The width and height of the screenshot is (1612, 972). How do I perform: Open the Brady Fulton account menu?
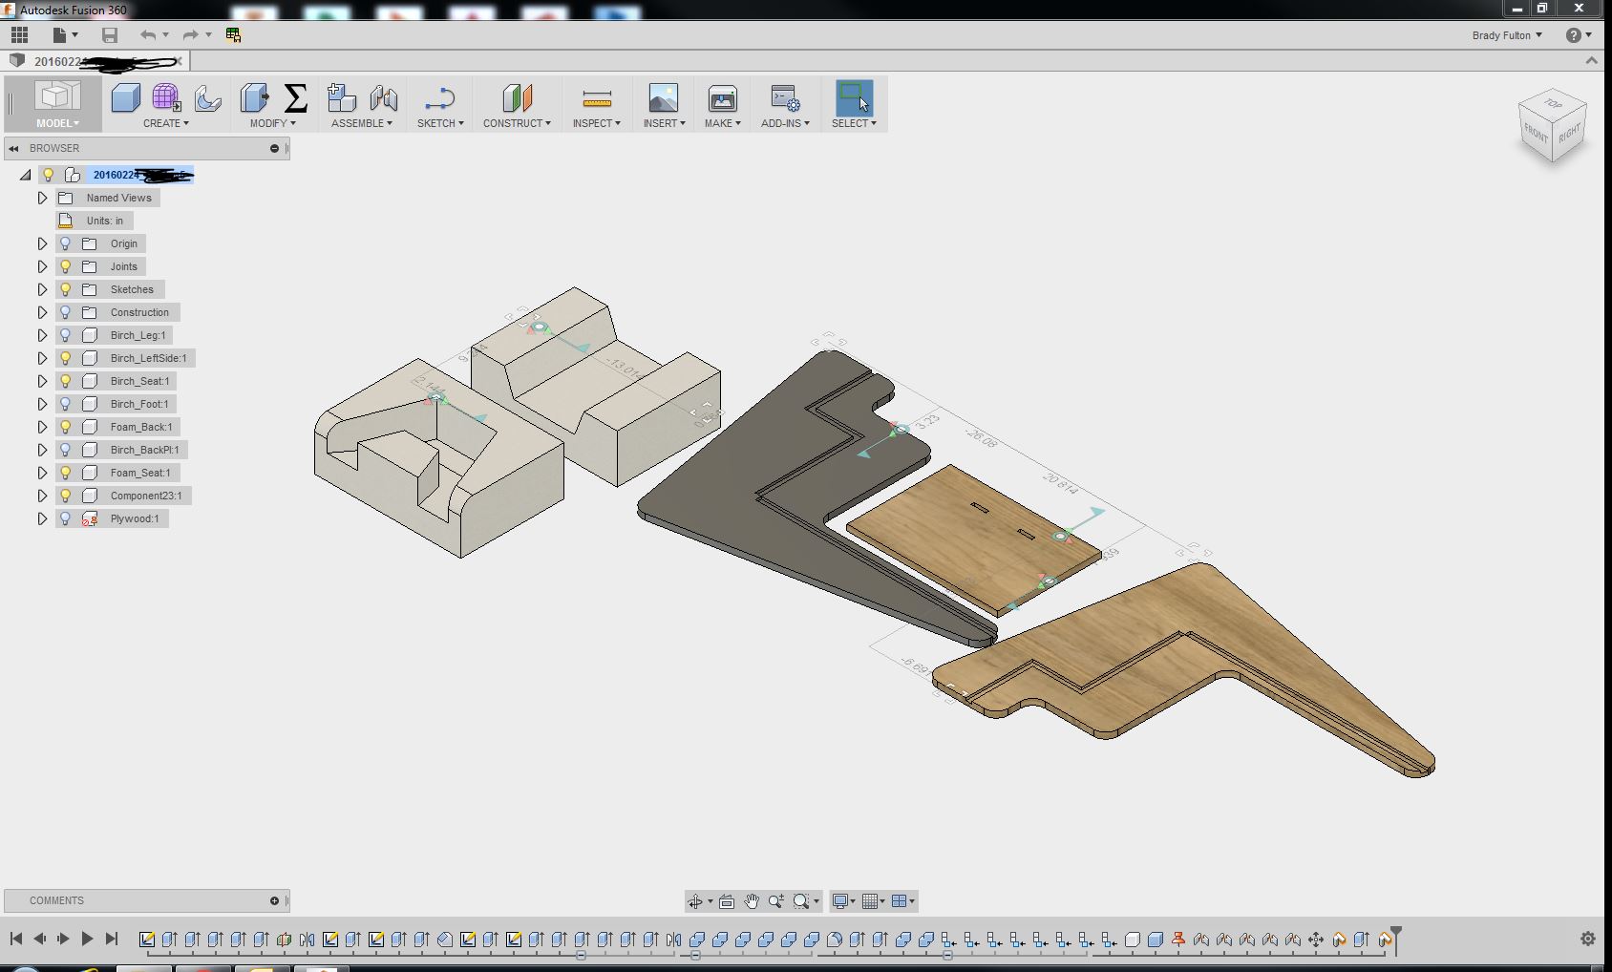tap(1506, 35)
